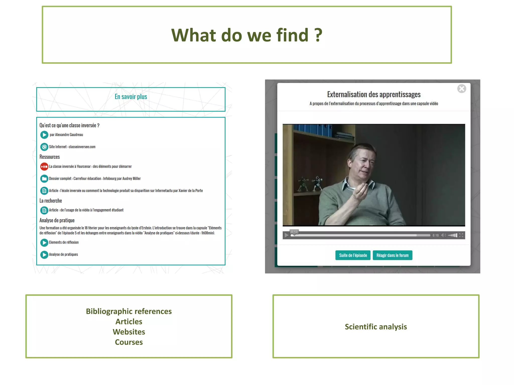The height and width of the screenshot is (385, 514).
Task: Open Site Internet : classeinversee.com link
Action: (x=72, y=147)
